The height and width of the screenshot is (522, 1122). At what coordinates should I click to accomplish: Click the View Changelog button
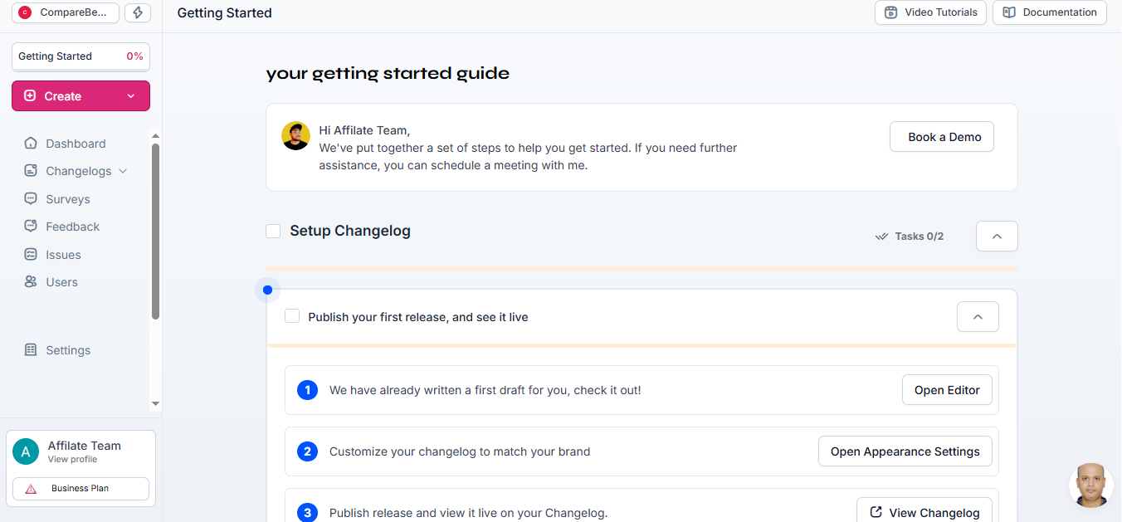924,512
